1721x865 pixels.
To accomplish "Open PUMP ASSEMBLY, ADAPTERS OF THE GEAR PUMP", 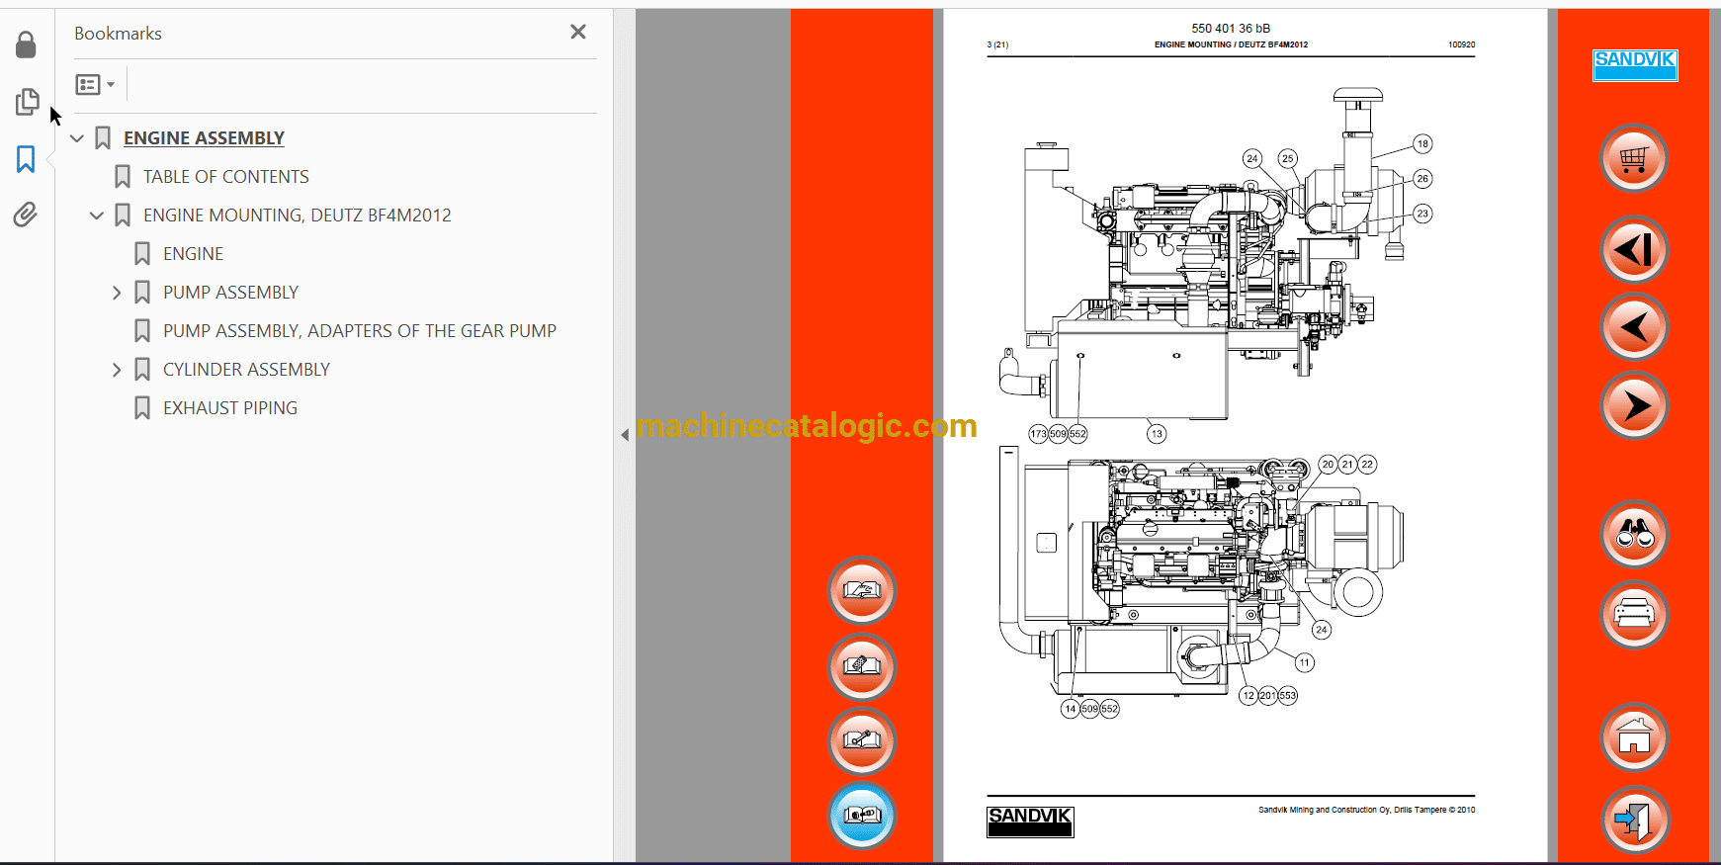I will click(360, 331).
